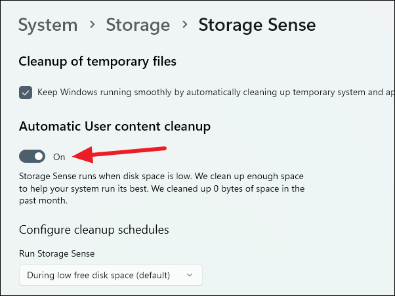Click the Storage Sense description paragraph

(161, 190)
